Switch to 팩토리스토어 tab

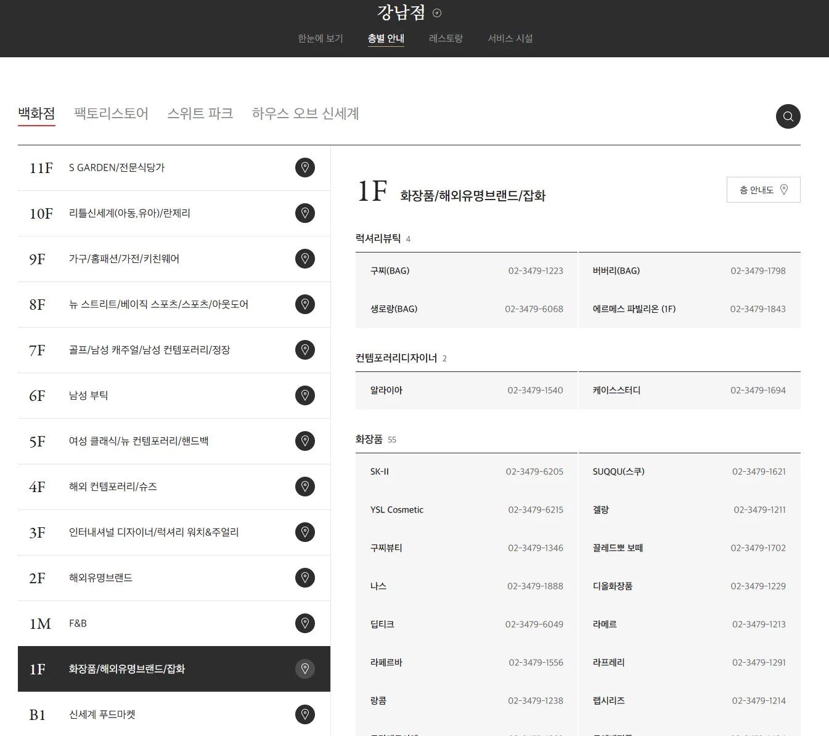[111, 113]
